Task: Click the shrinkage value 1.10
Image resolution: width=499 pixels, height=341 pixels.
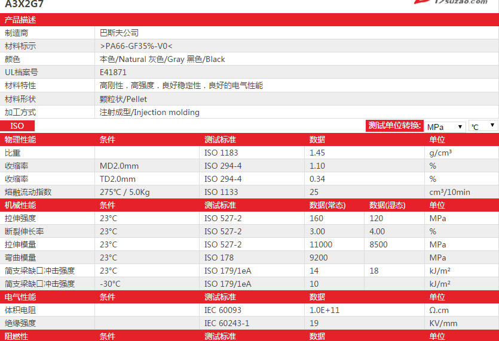Action: (317, 166)
